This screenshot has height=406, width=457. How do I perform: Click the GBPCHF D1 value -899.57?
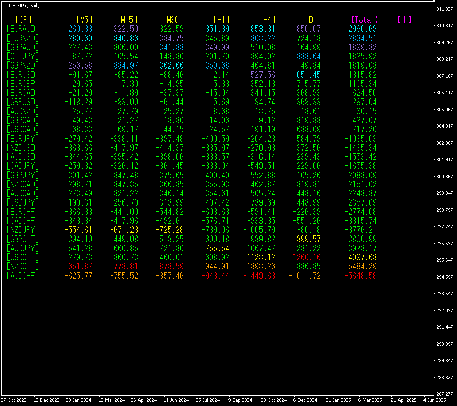pos(307,239)
